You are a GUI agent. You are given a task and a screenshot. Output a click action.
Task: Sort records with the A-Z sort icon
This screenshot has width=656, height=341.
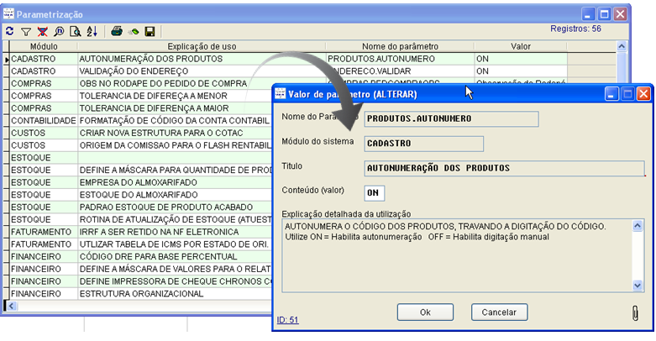click(92, 31)
